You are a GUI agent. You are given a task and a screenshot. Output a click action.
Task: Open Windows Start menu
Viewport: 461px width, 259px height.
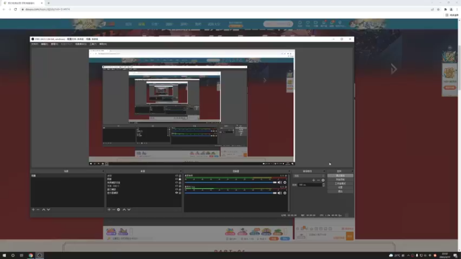(4, 256)
